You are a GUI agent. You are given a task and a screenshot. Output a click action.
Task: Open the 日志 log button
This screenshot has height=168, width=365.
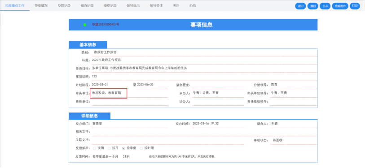[x=325, y=6]
